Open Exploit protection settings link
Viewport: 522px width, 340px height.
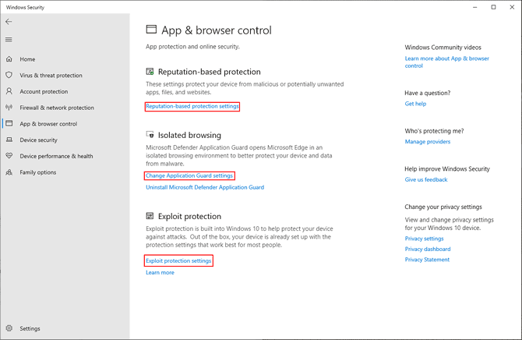point(178,260)
